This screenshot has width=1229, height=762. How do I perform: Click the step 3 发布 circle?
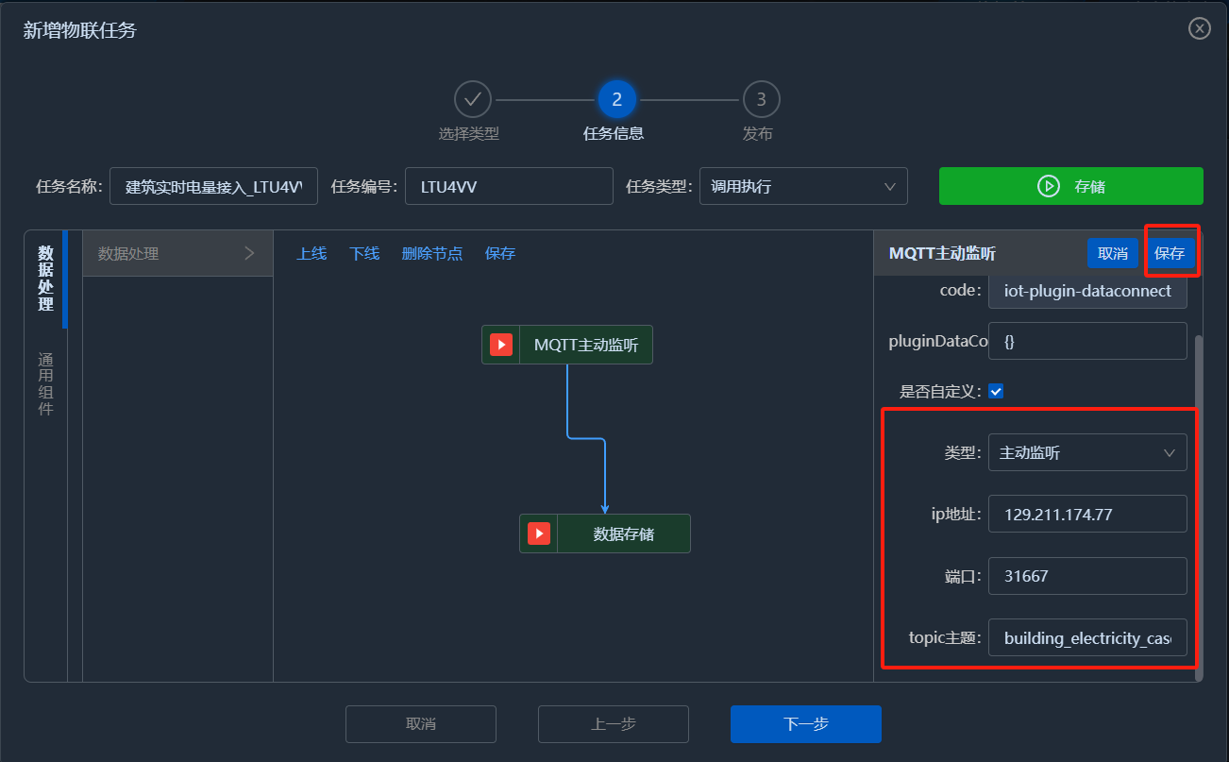pos(761,99)
